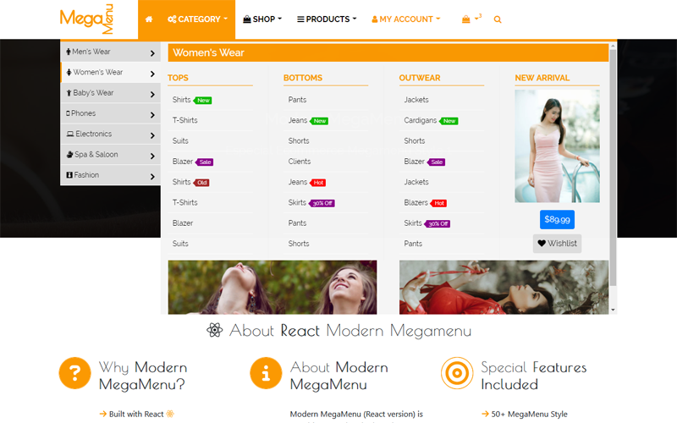The height and width of the screenshot is (423, 677).
Task: Click the New badge next to Tops Shirts
Action: (x=202, y=101)
